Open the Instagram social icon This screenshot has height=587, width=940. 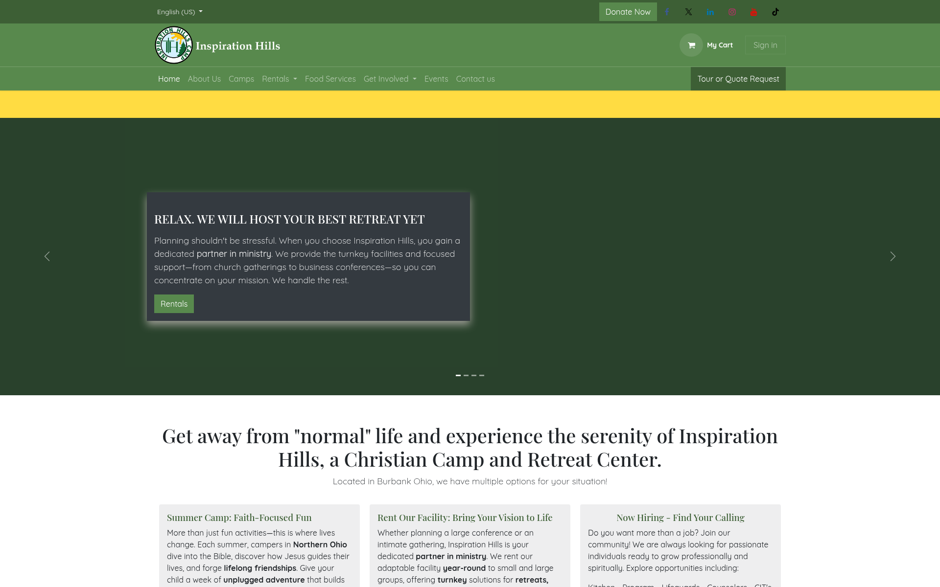click(x=732, y=12)
